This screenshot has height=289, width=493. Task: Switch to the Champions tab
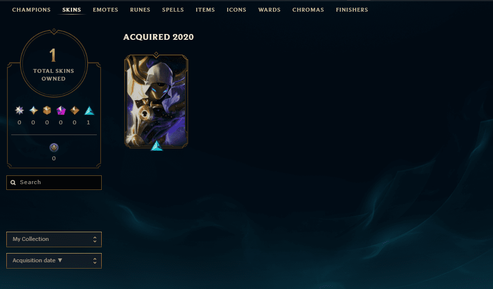[32, 10]
